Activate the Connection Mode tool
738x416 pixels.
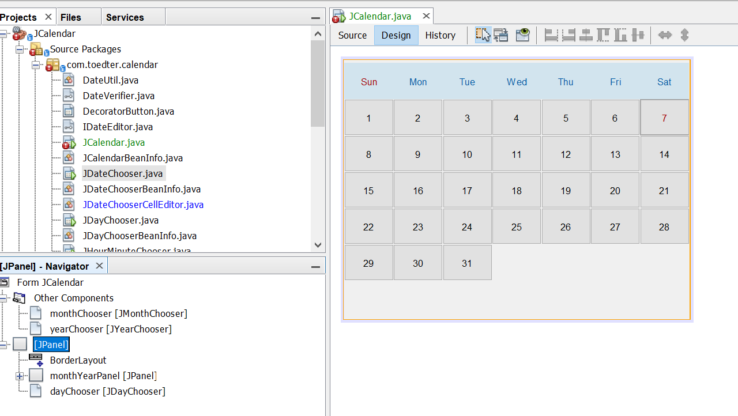[501, 35]
